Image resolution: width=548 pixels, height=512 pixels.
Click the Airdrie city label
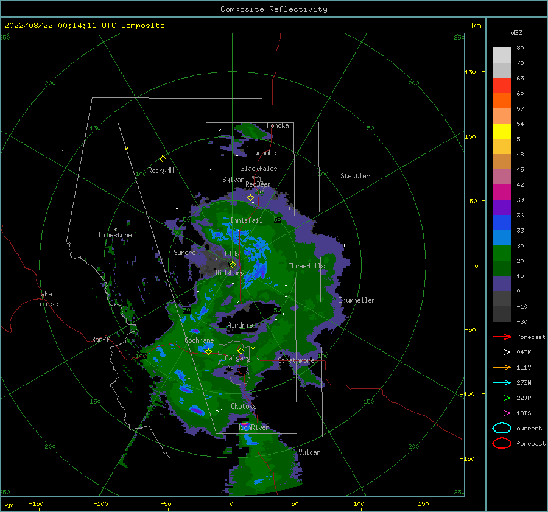[x=240, y=325]
